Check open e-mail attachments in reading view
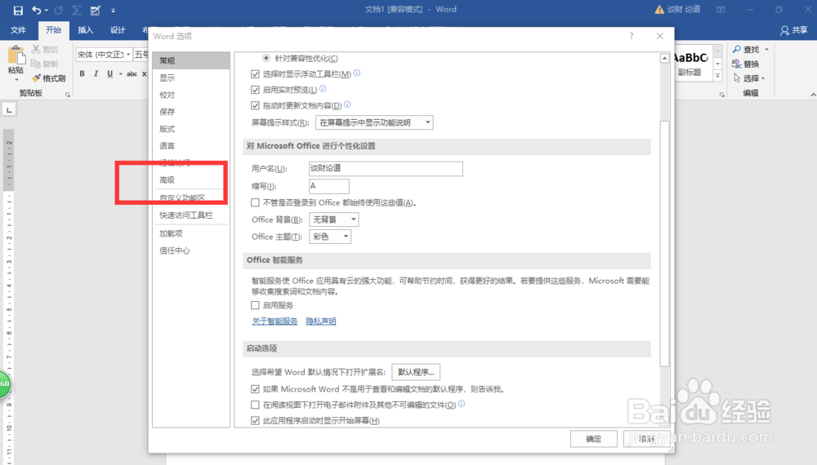 255,405
